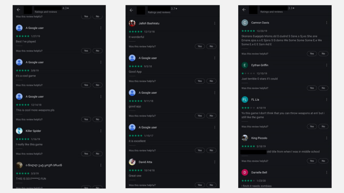Open three-dot menu for Killer Spider's review
344x193 pixels.
(101, 131)
